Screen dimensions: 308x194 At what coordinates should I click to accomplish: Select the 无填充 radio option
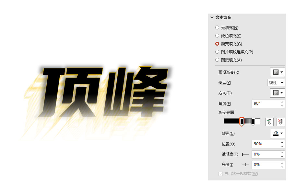pyautogui.click(x=217, y=28)
